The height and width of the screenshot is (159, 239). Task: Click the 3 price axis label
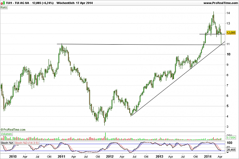pos(228,127)
